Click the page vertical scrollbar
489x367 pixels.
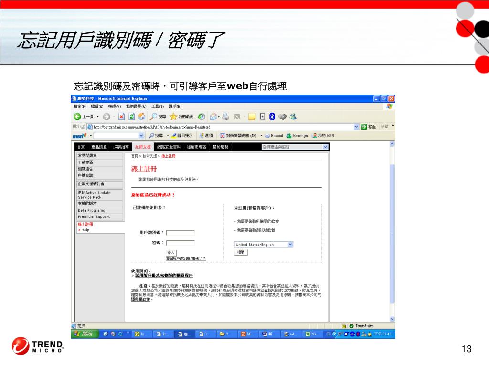coord(392,232)
